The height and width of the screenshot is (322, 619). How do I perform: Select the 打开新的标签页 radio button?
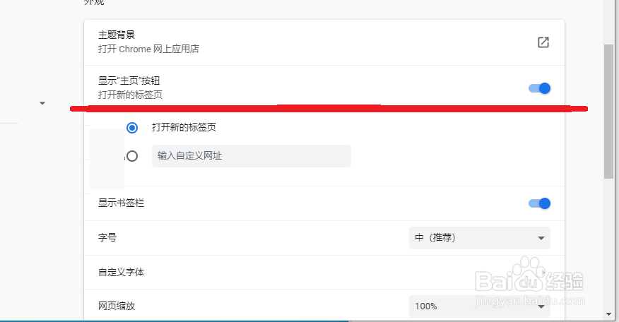tap(131, 128)
